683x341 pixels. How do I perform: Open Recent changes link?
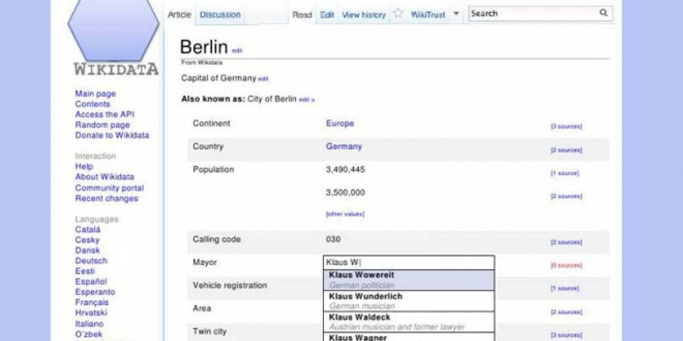106,198
